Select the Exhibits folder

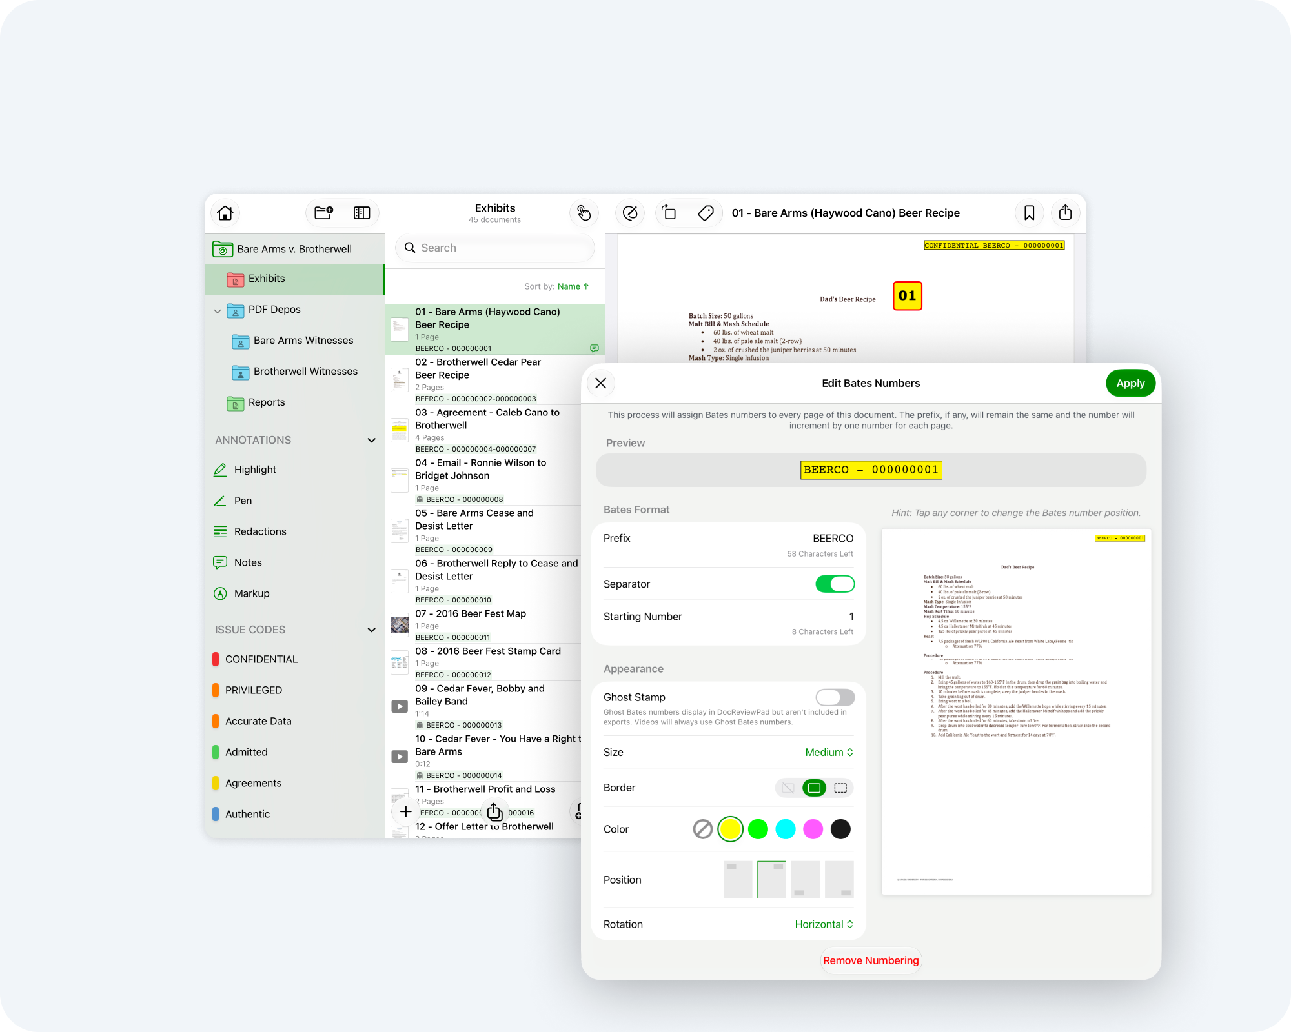[294, 279]
